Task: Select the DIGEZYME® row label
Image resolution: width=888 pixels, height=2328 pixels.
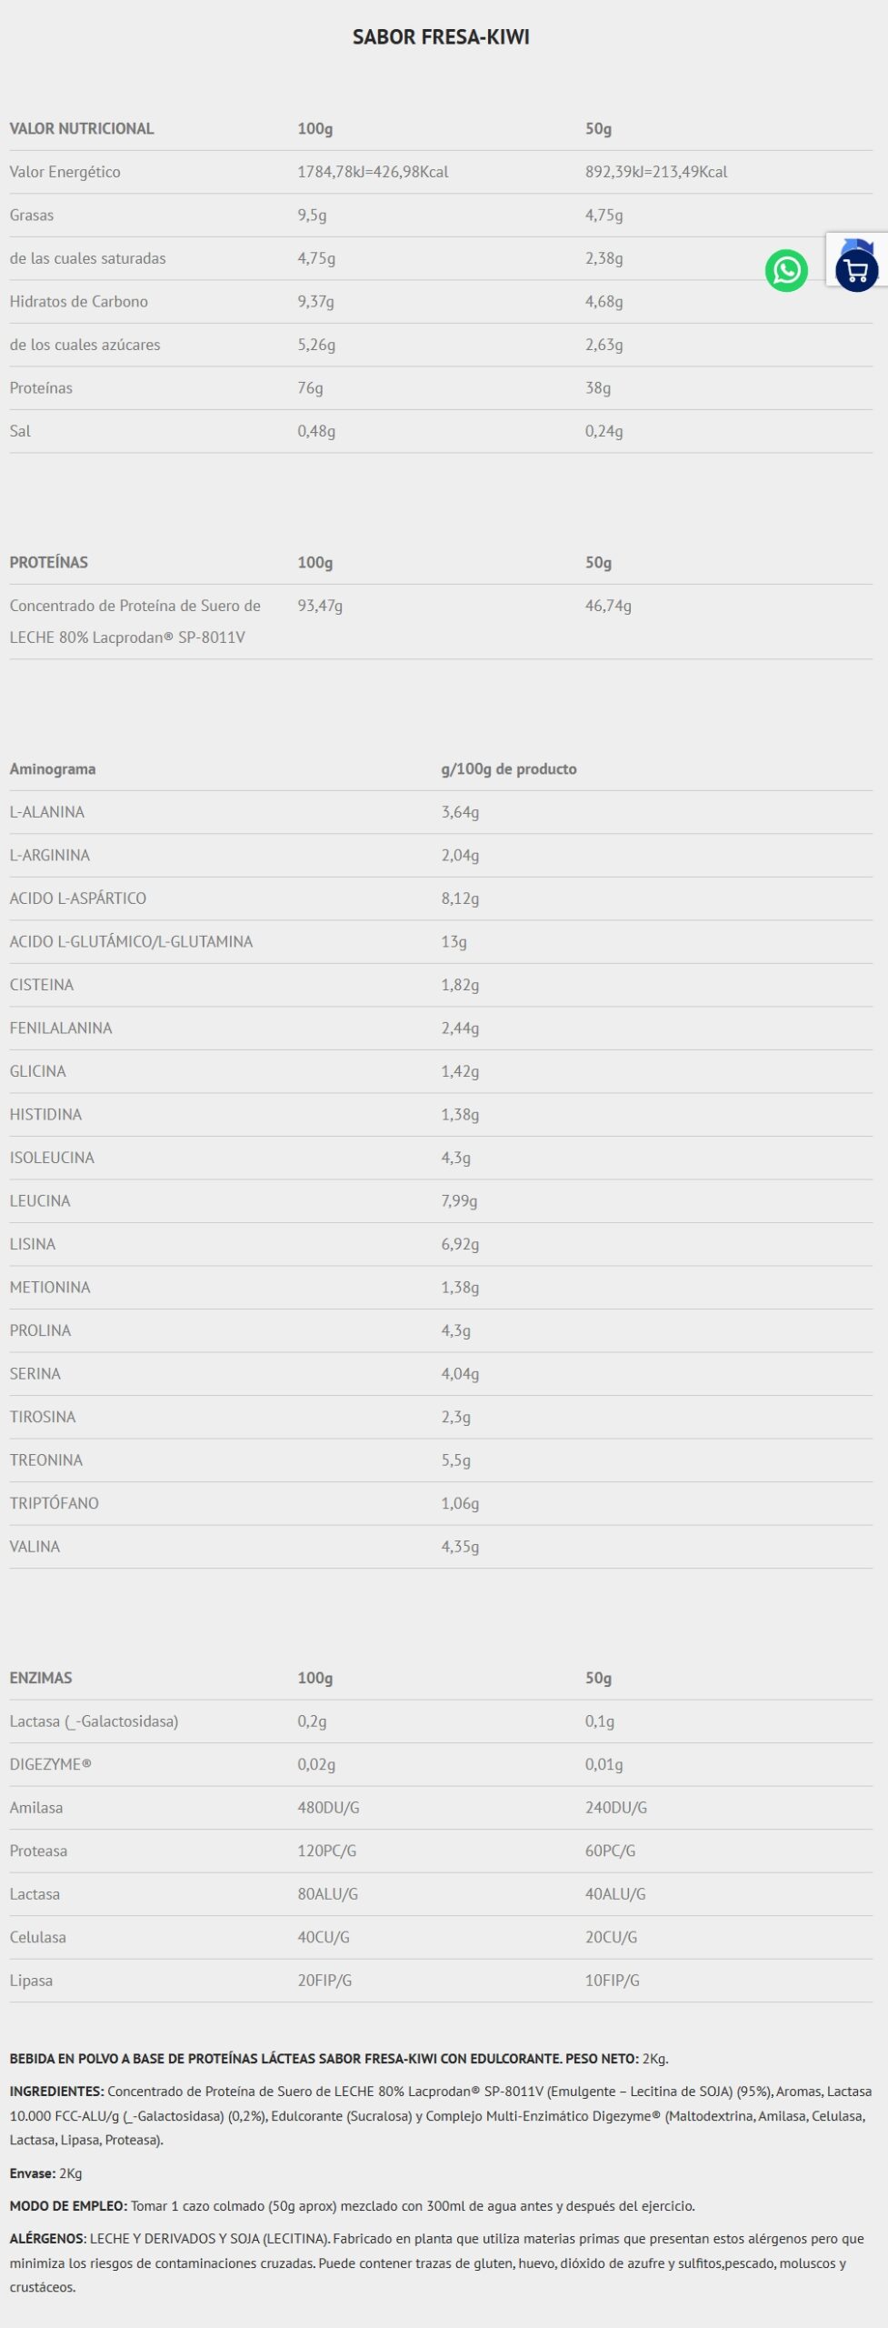Action: click(x=51, y=1764)
